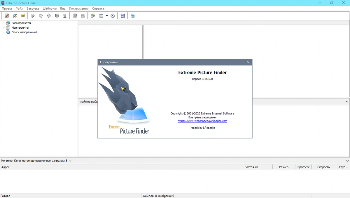Sort by the Глуб... column header
Screen dimensions: 350x198
point(343,167)
